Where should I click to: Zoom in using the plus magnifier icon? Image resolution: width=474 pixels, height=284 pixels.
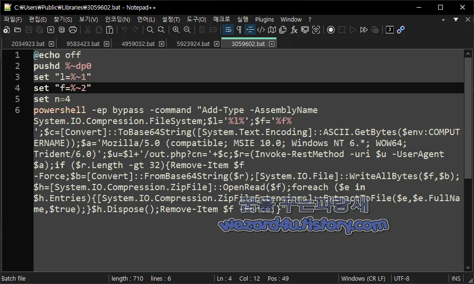tap(176, 30)
